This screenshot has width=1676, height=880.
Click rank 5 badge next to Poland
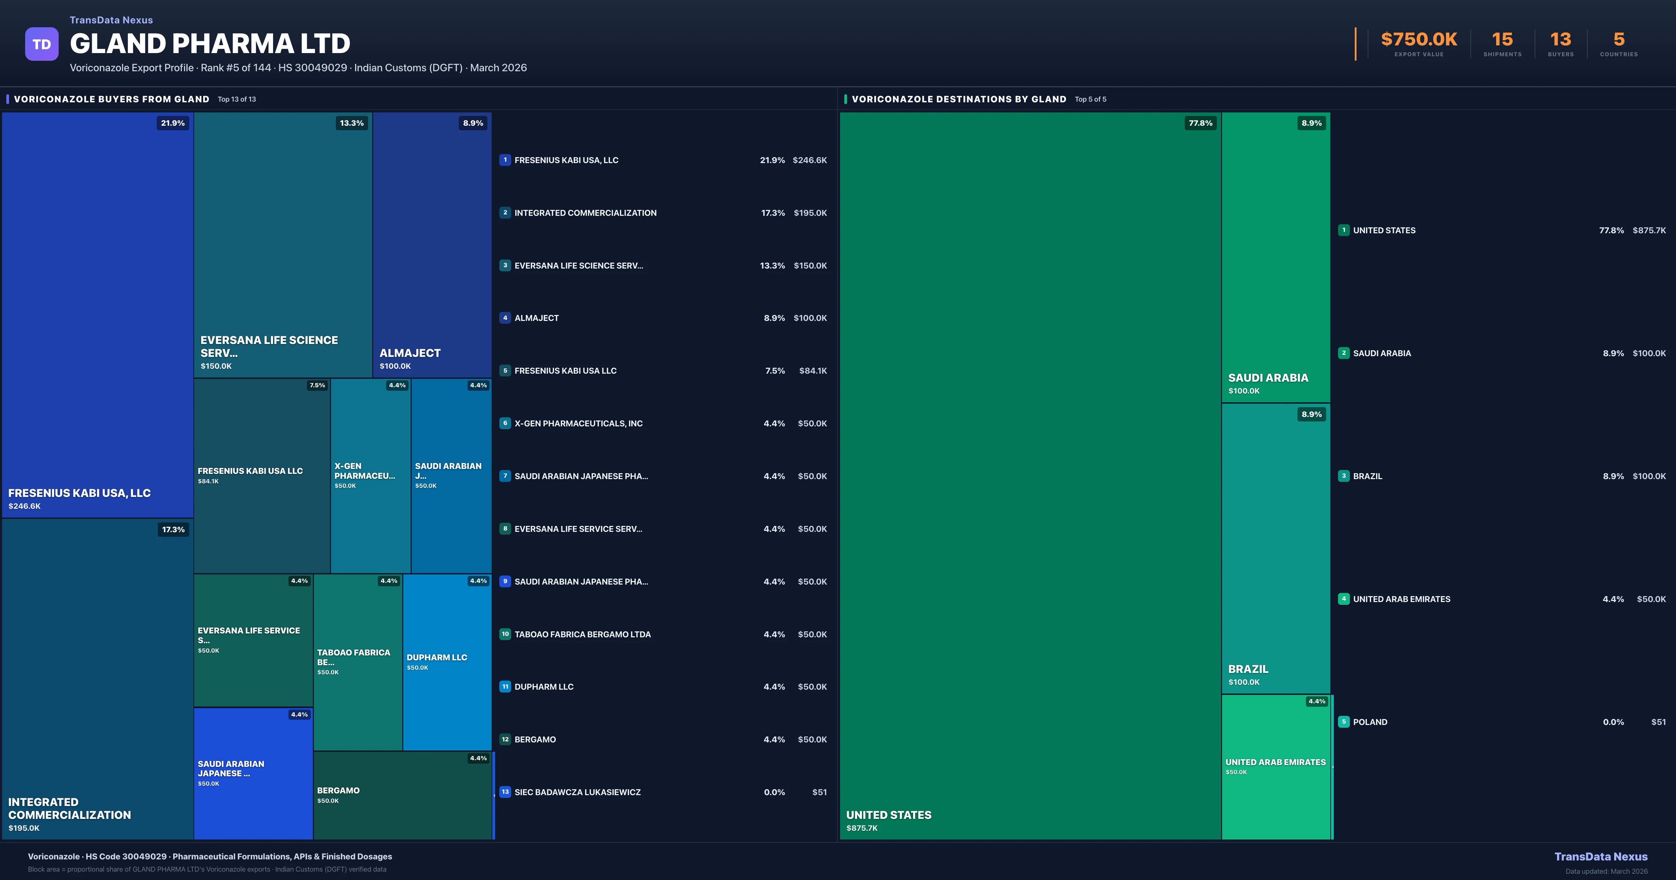coord(1344,722)
